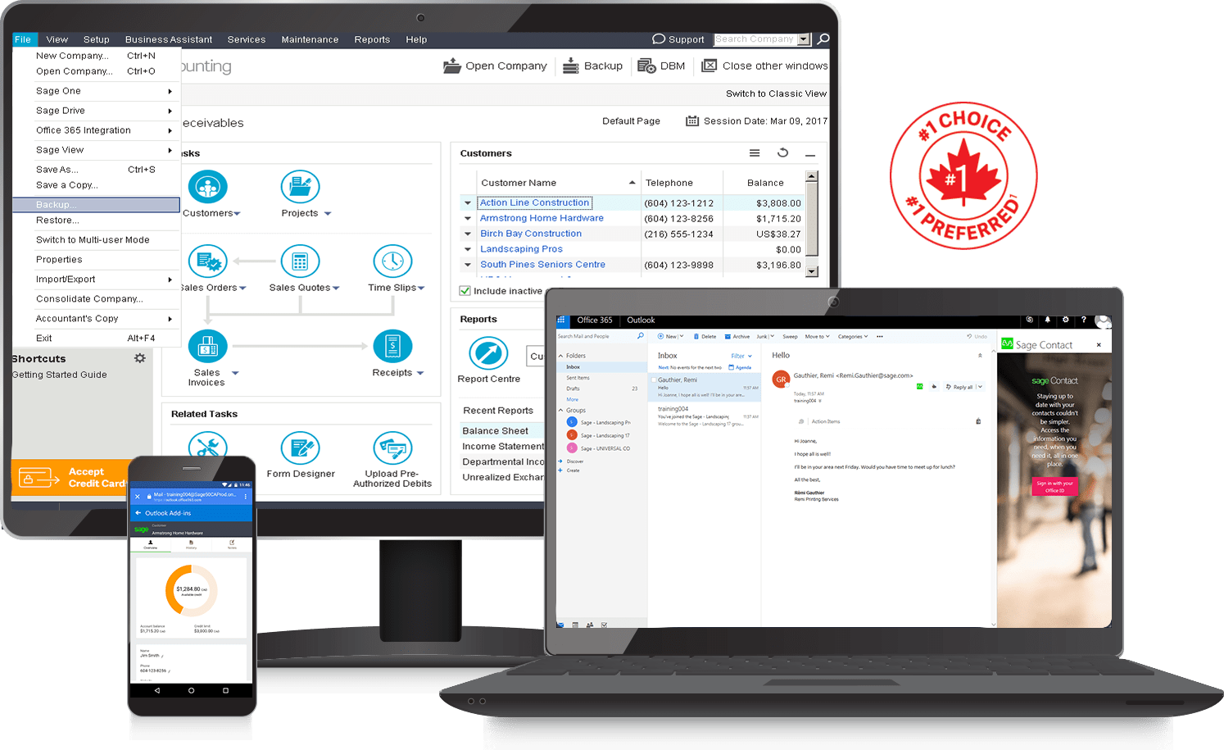Open the Customers panel list options icon
This screenshot has height=750, width=1224.
(x=755, y=153)
